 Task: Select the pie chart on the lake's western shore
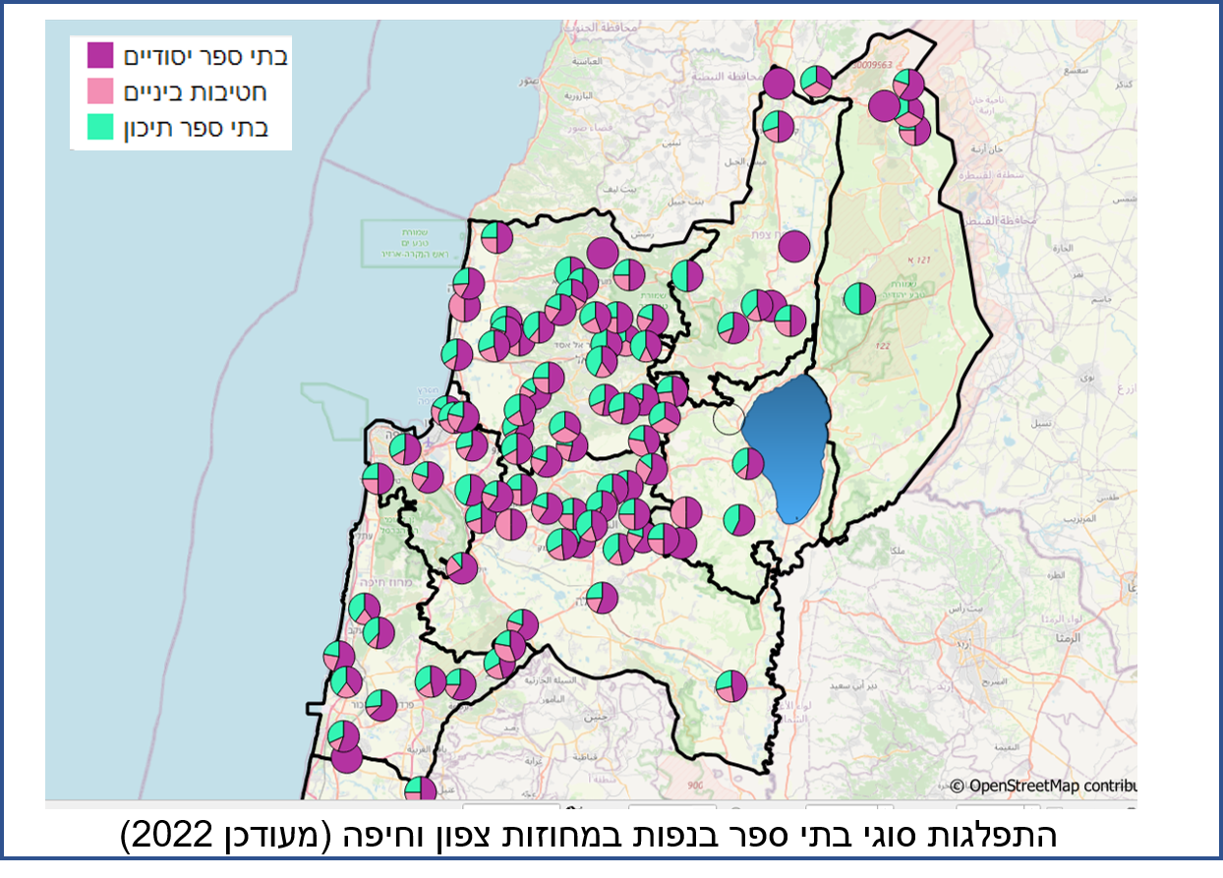coord(748,464)
